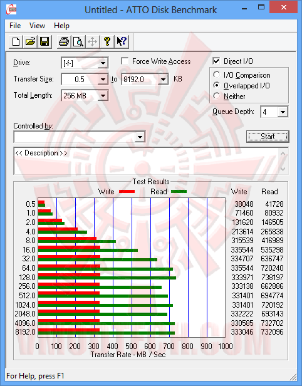Activate the context help pointer icon
This screenshot has width=302, height=386.
click(x=122, y=41)
